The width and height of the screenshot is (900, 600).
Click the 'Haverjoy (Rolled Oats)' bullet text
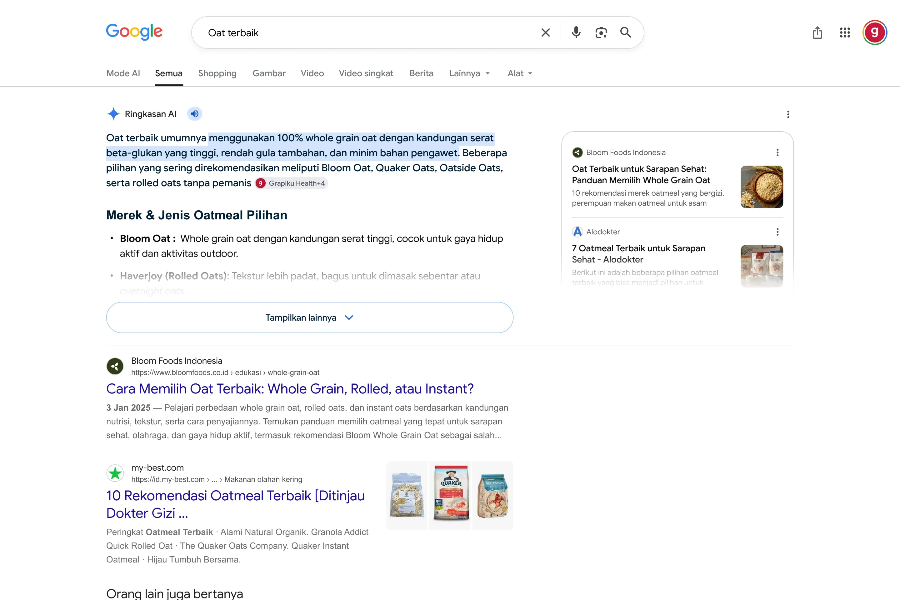[174, 276]
